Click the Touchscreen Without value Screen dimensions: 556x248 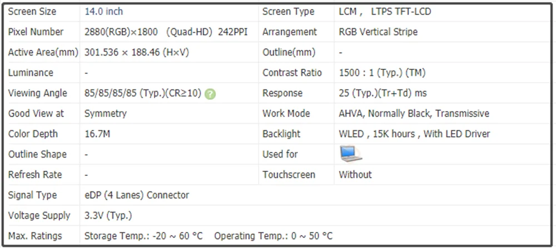355,175
